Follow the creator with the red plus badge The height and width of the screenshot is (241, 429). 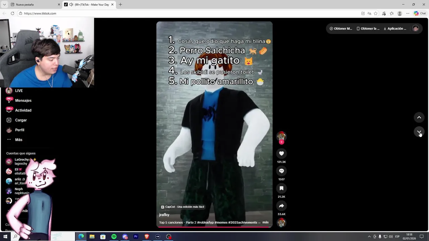pos(282,142)
